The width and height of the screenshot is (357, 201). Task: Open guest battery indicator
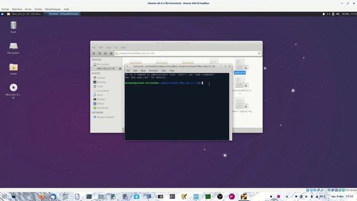333,14
